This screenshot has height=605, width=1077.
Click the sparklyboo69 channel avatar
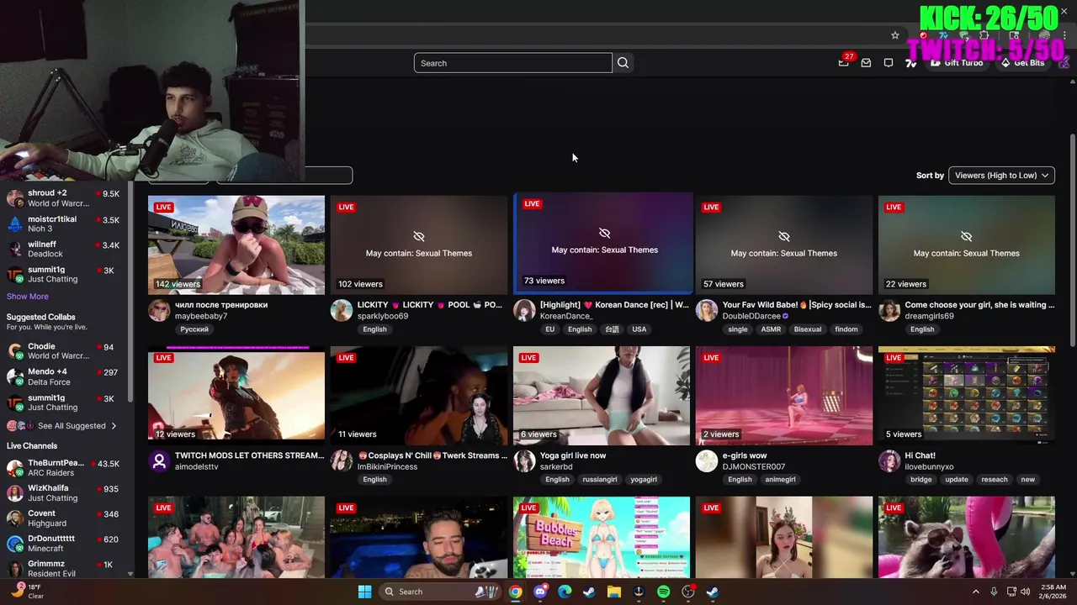pyautogui.click(x=342, y=310)
